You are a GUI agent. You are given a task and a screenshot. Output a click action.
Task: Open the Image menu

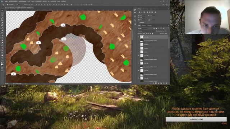22,1
